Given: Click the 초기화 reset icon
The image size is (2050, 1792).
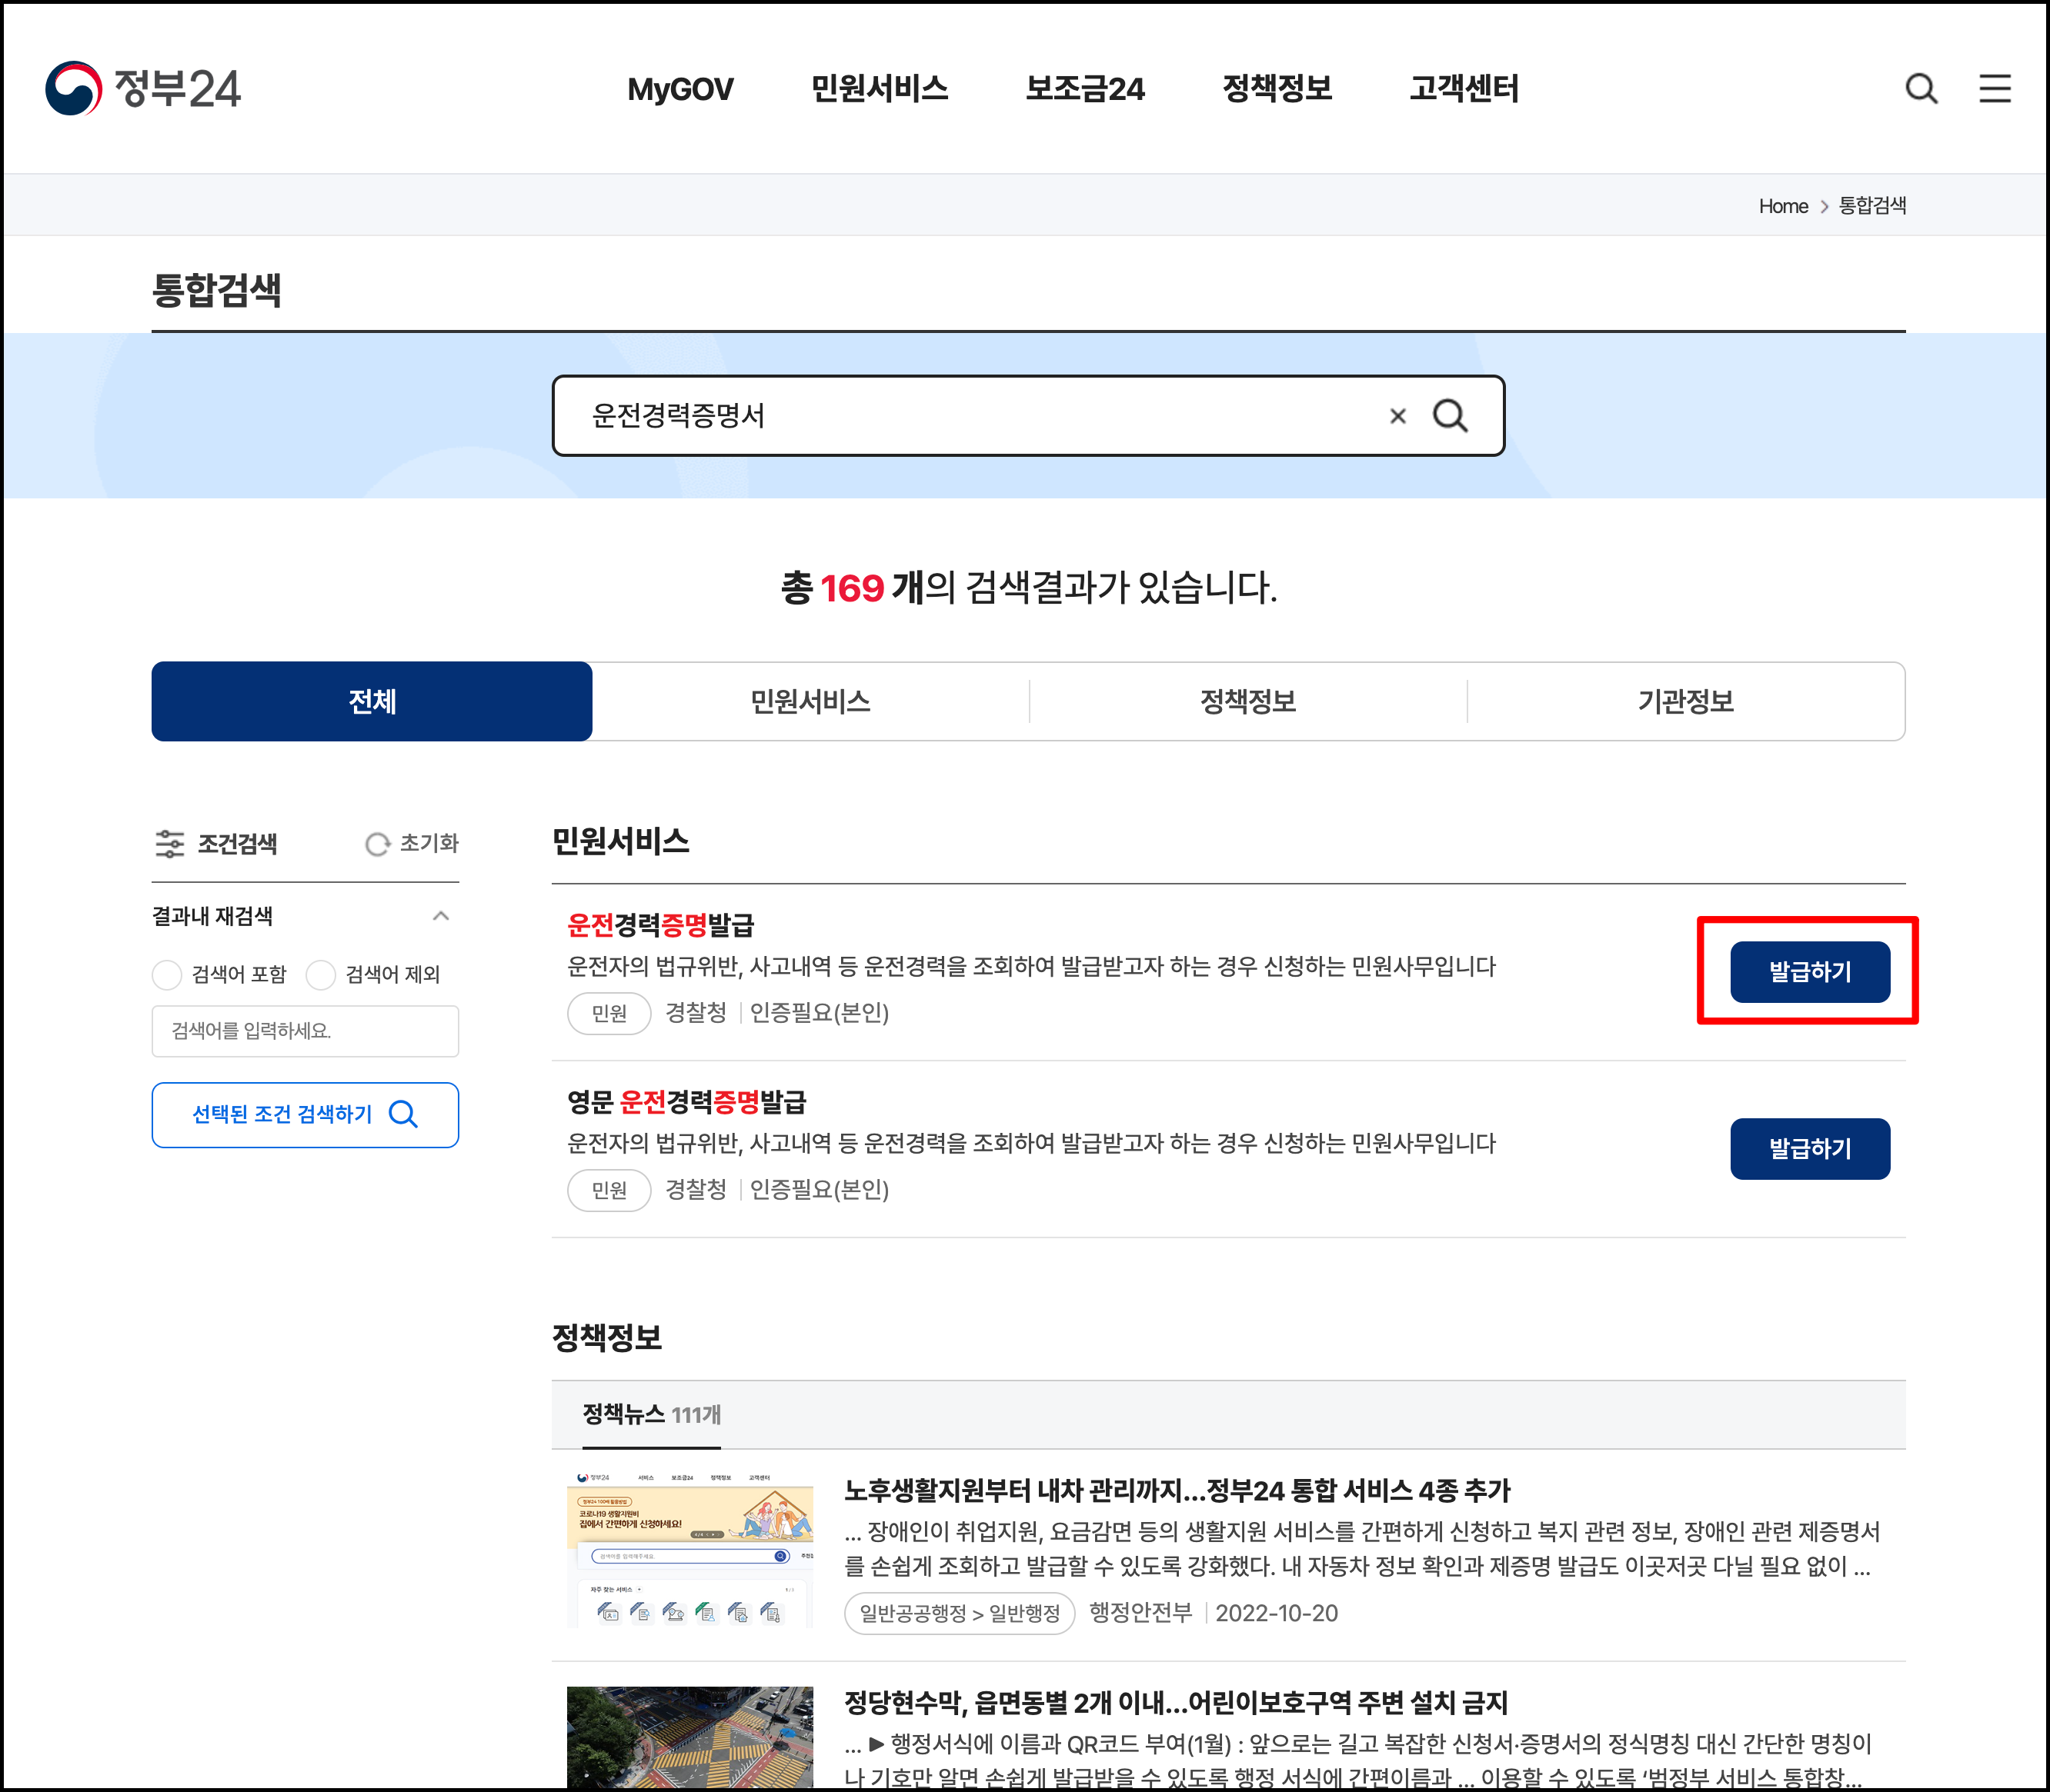Looking at the screenshot, I should pyautogui.click(x=377, y=845).
